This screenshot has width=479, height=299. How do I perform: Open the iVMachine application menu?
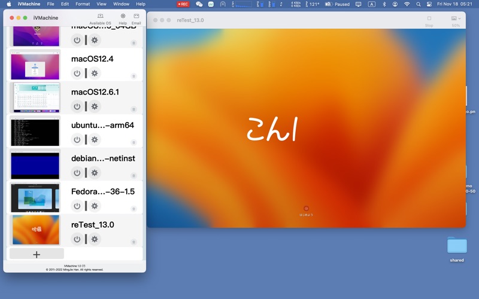point(29,4)
